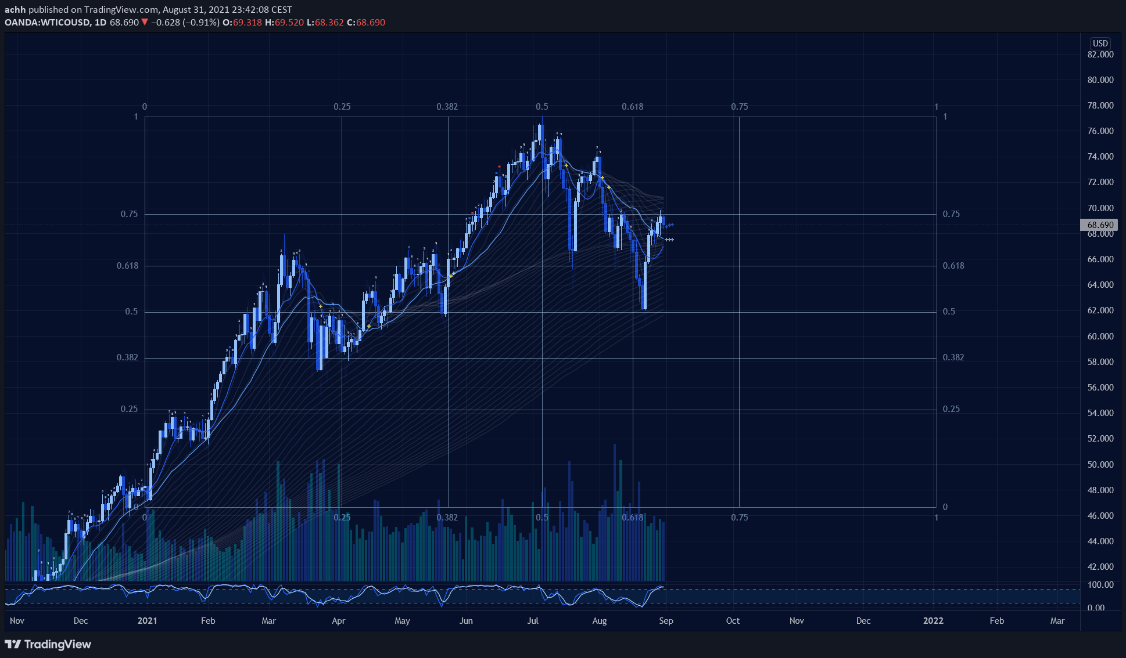
Task: Click the author name achh
Action: tap(15, 9)
